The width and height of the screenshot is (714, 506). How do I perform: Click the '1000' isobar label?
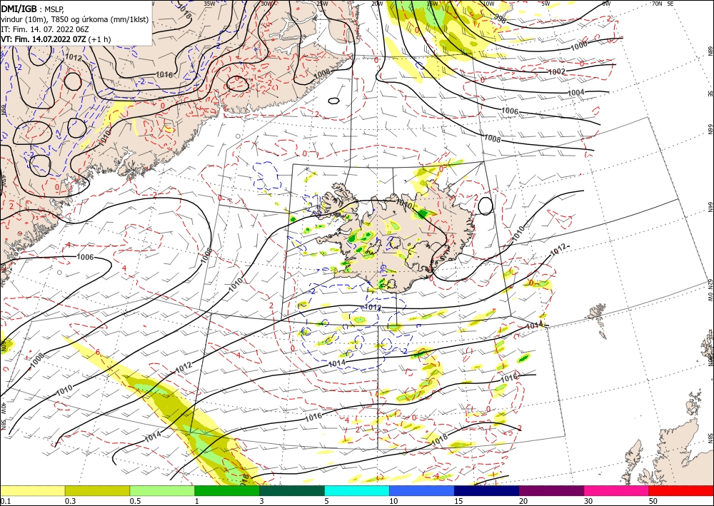pyautogui.click(x=579, y=46)
